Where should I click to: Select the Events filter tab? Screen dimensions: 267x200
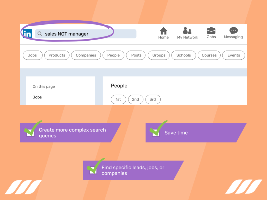coord(233,55)
